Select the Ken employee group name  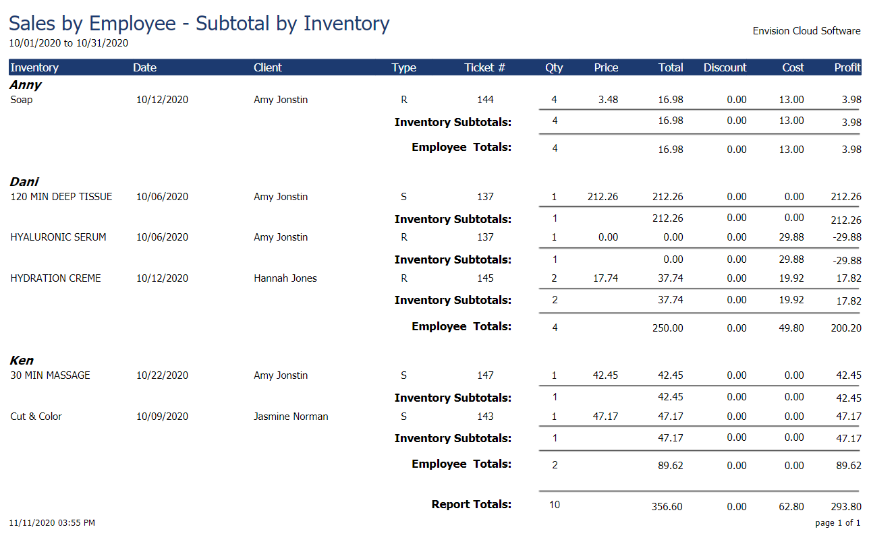[x=22, y=361]
